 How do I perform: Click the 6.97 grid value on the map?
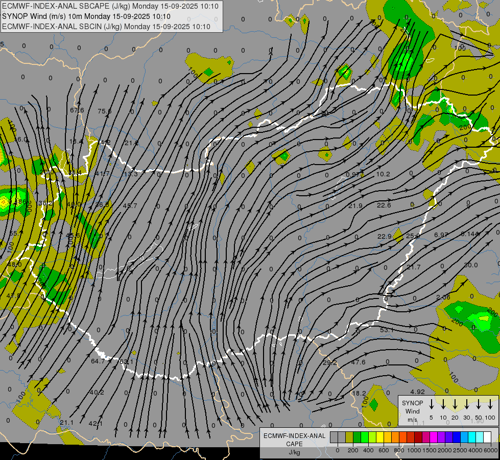[441, 235]
